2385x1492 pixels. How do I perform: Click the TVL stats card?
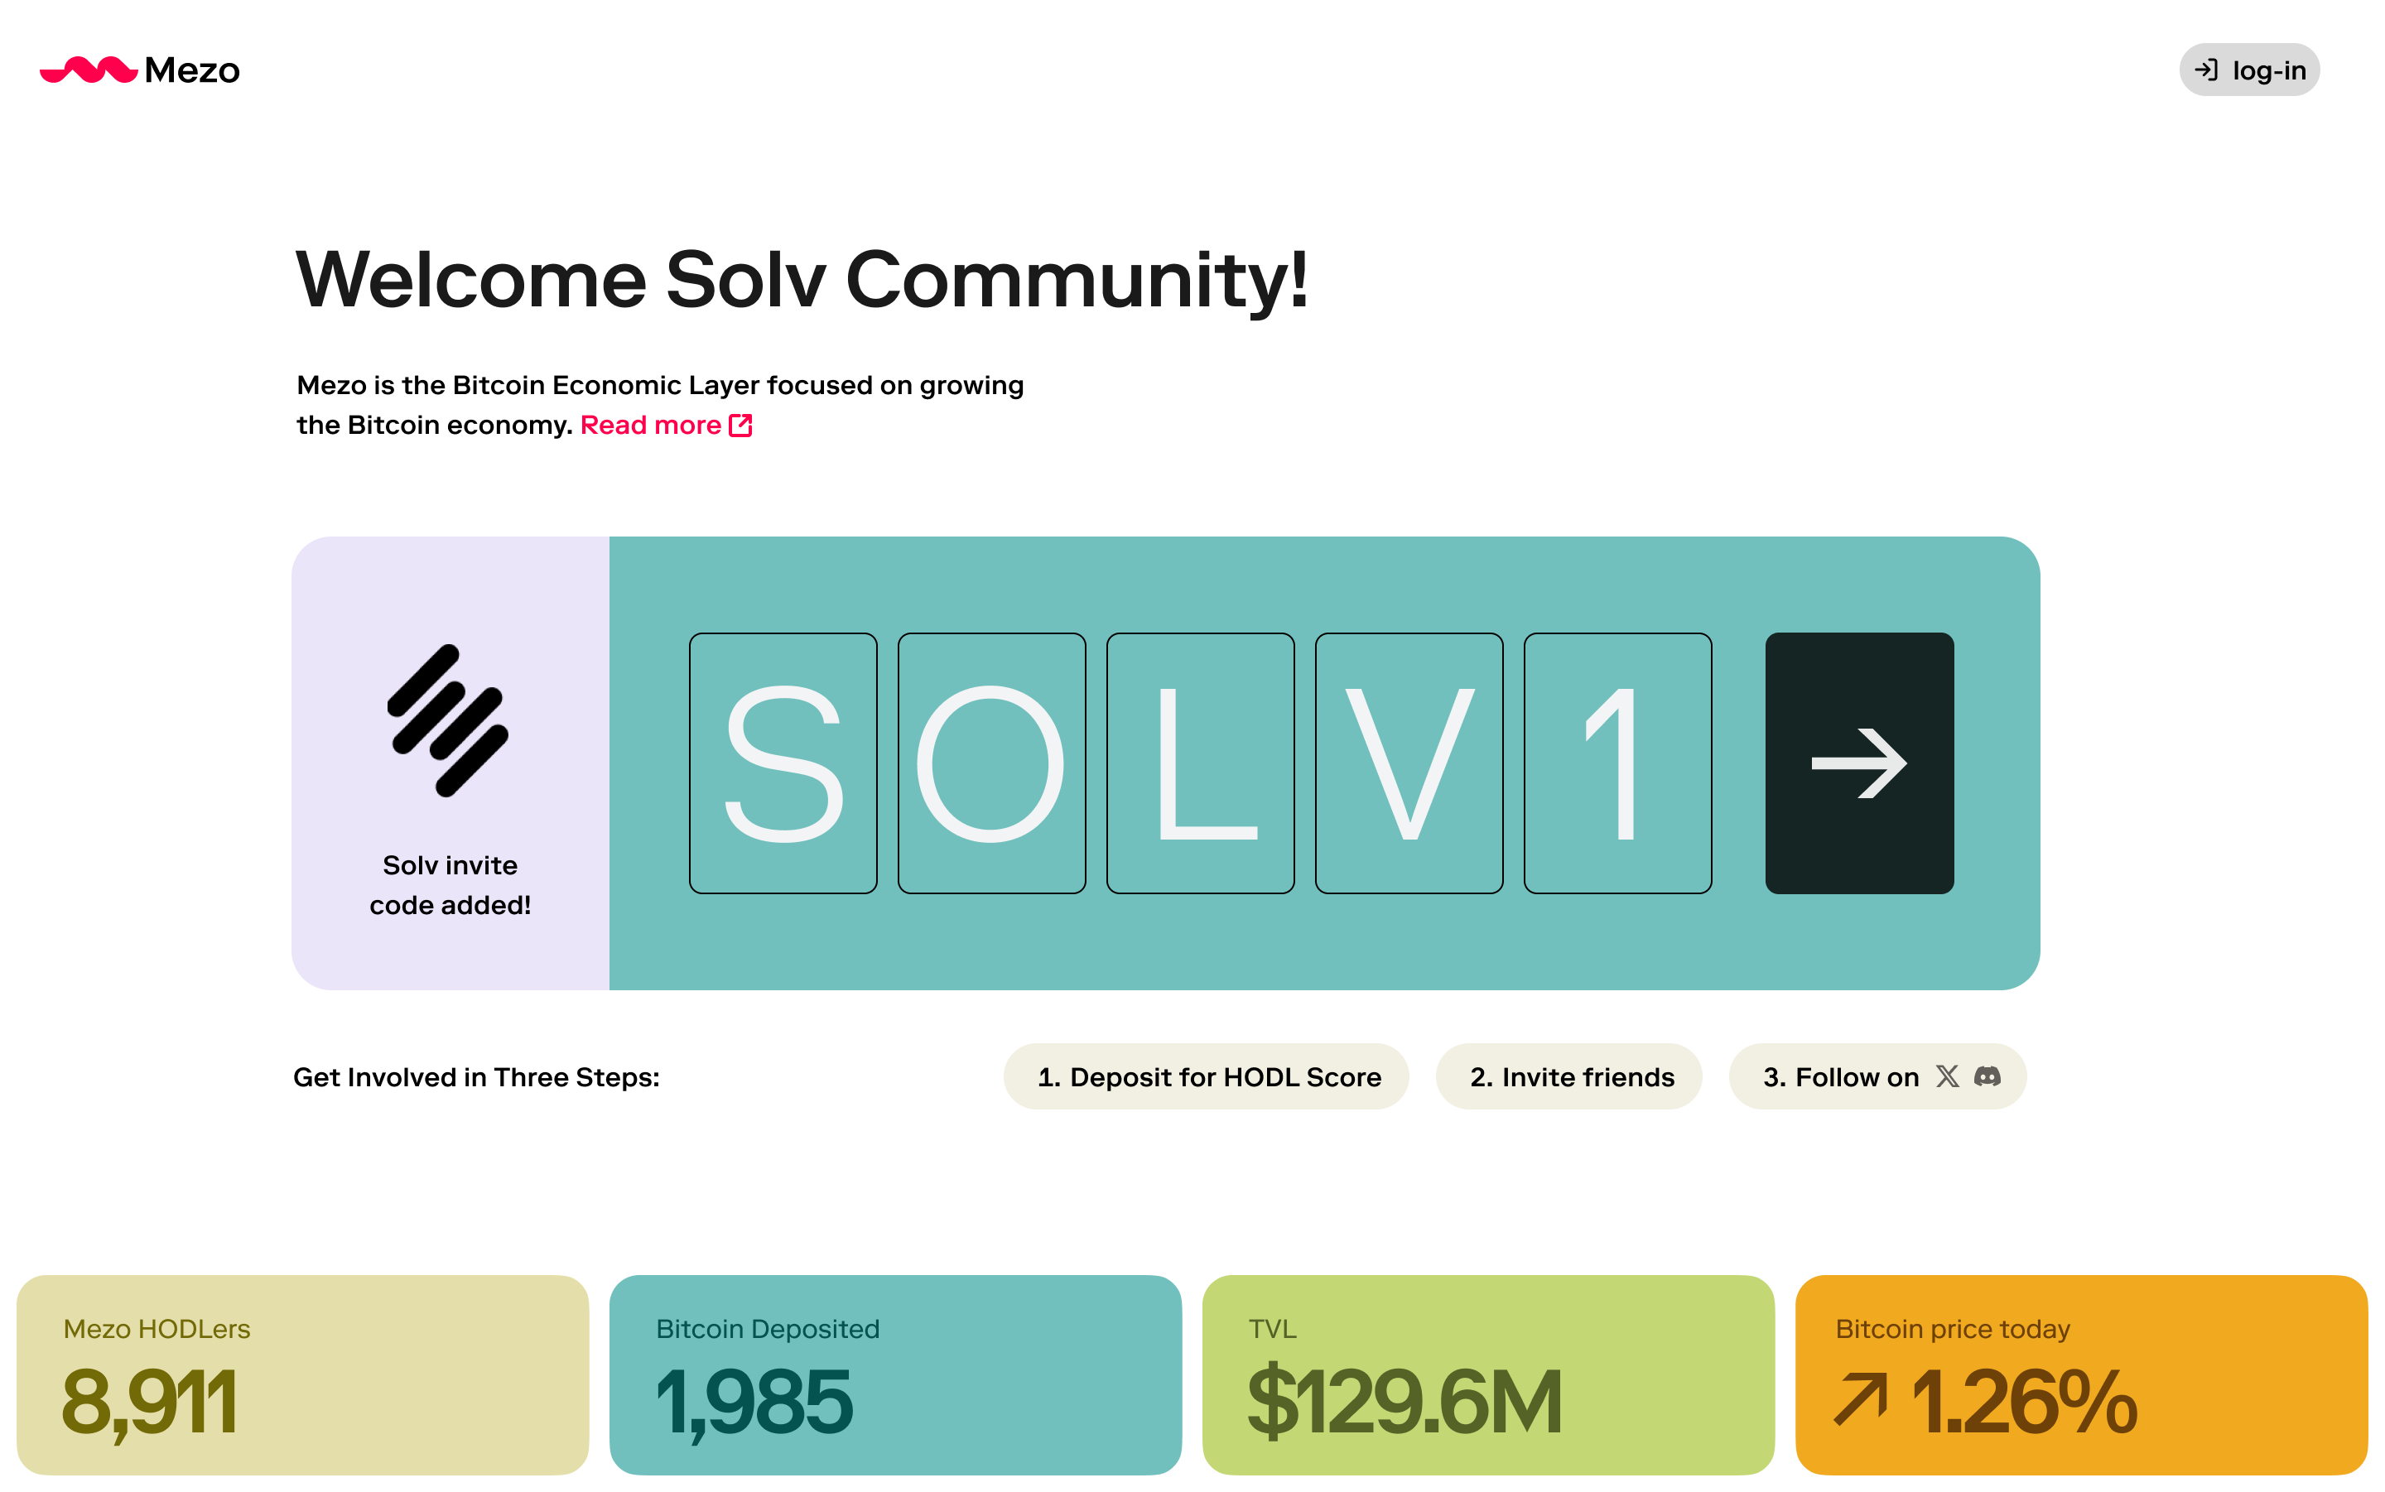[x=1488, y=1374]
